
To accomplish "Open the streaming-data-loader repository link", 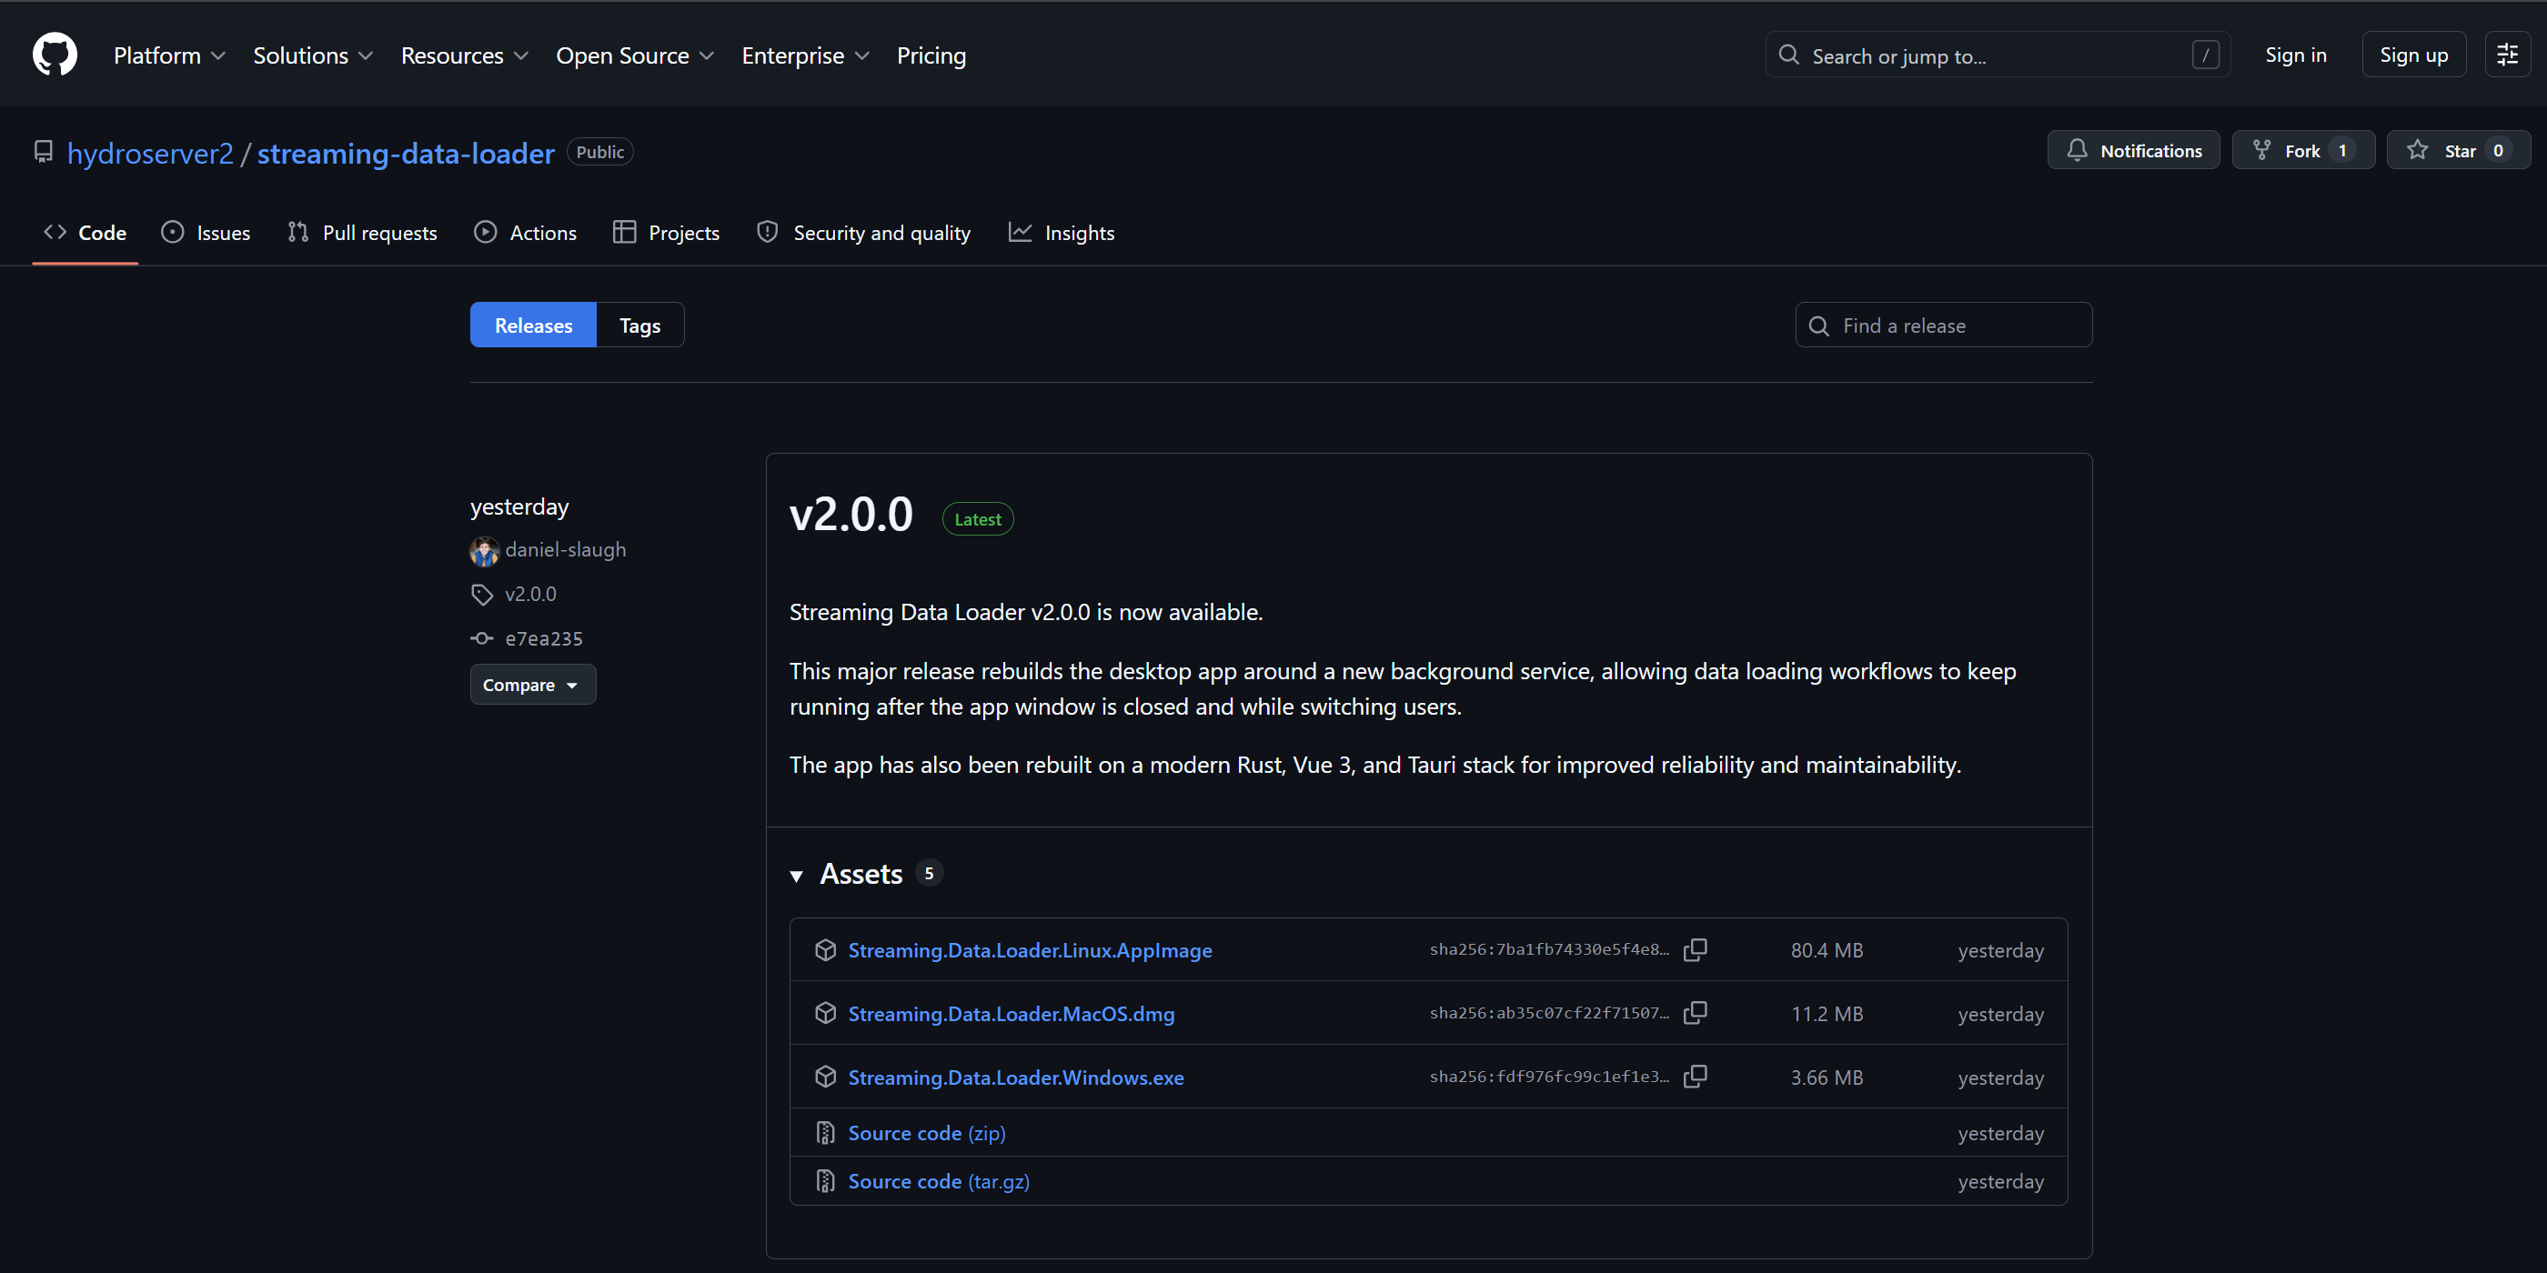I will [406, 153].
